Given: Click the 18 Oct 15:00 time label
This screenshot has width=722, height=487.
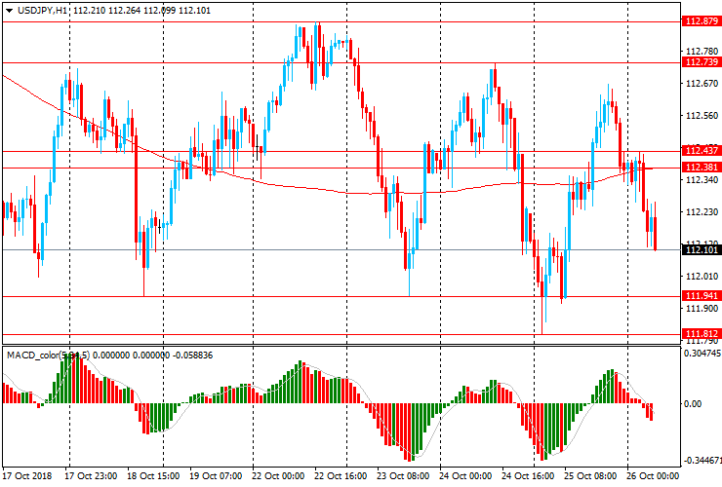Looking at the screenshot, I should coord(153,476).
